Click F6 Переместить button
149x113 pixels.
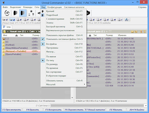click(74, 110)
